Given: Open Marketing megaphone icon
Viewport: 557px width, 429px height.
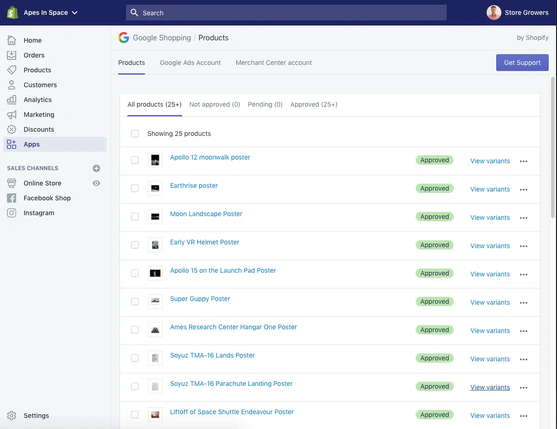Looking at the screenshot, I should click(12, 115).
